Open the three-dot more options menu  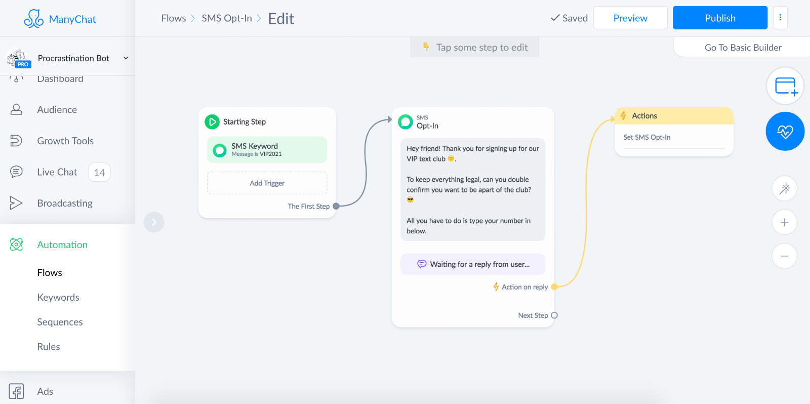(780, 18)
